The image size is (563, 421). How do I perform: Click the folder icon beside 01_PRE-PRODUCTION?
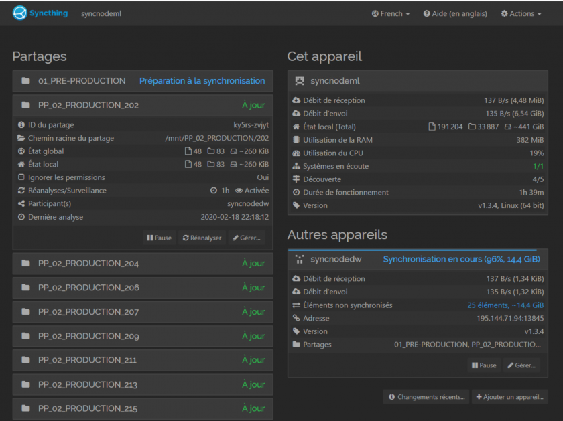(26, 81)
